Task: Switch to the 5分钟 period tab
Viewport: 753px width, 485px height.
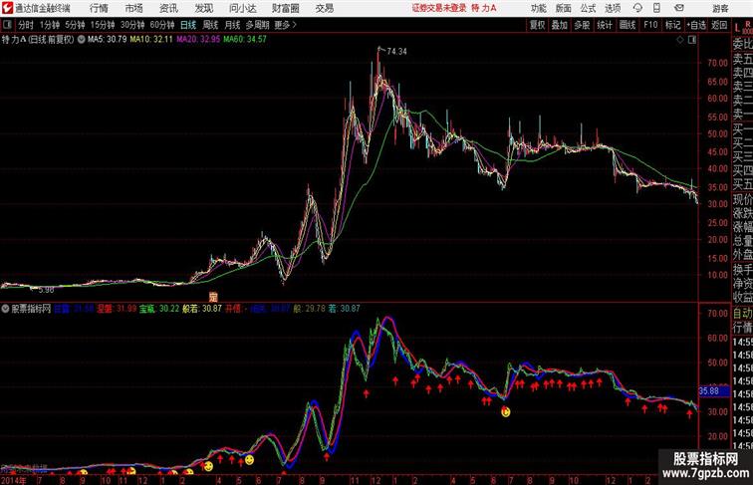Action: pos(75,25)
